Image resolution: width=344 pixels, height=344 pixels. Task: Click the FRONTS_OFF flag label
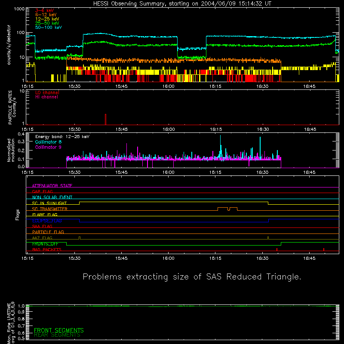[45, 244]
